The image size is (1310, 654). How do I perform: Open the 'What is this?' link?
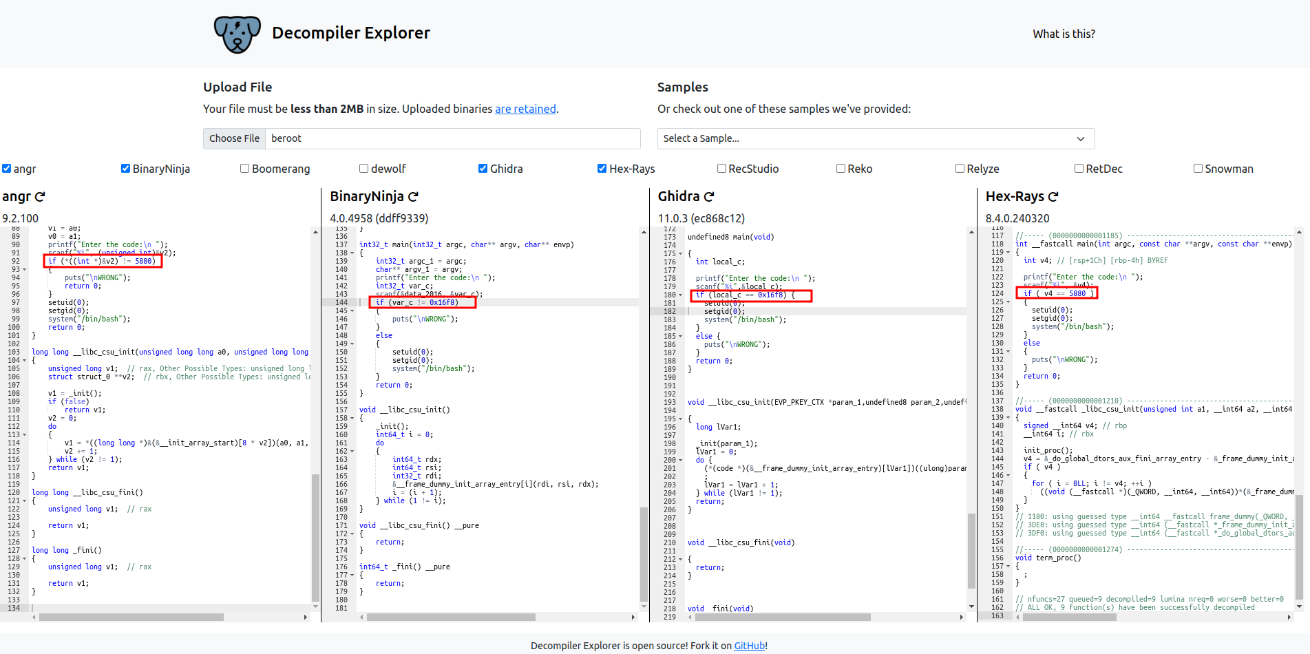[1064, 34]
